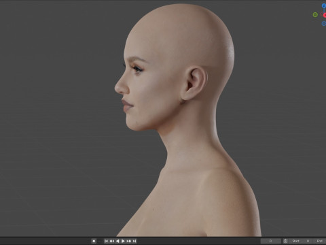326x245 pixels.
Task: Jump to the next keyframe
Action: 128,241
